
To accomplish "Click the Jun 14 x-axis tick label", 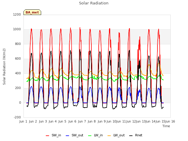I will pyautogui.click(x=150, y=121).
